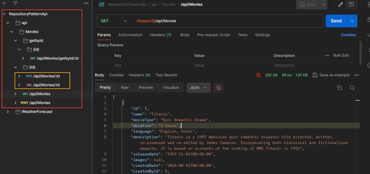Open the Cookies link

348,35
